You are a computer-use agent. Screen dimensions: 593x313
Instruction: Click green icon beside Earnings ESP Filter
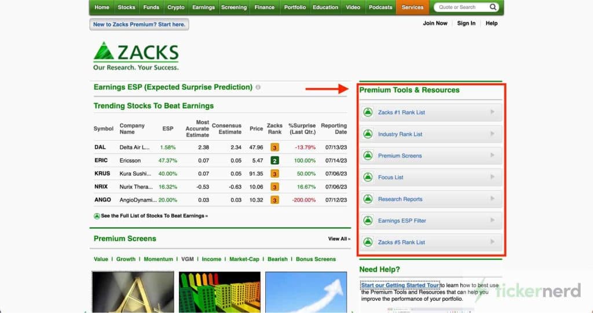(x=368, y=220)
